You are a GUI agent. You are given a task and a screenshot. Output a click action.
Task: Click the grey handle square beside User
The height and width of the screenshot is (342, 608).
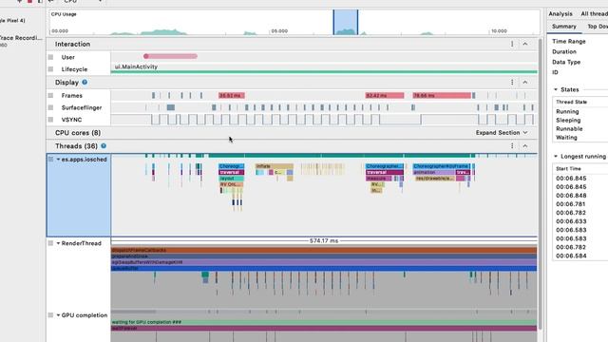pos(50,57)
